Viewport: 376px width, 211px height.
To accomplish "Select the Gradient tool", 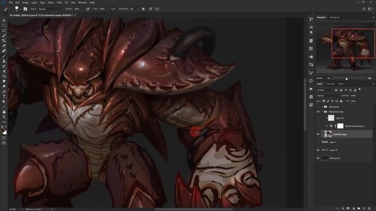I will click(4, 76).
